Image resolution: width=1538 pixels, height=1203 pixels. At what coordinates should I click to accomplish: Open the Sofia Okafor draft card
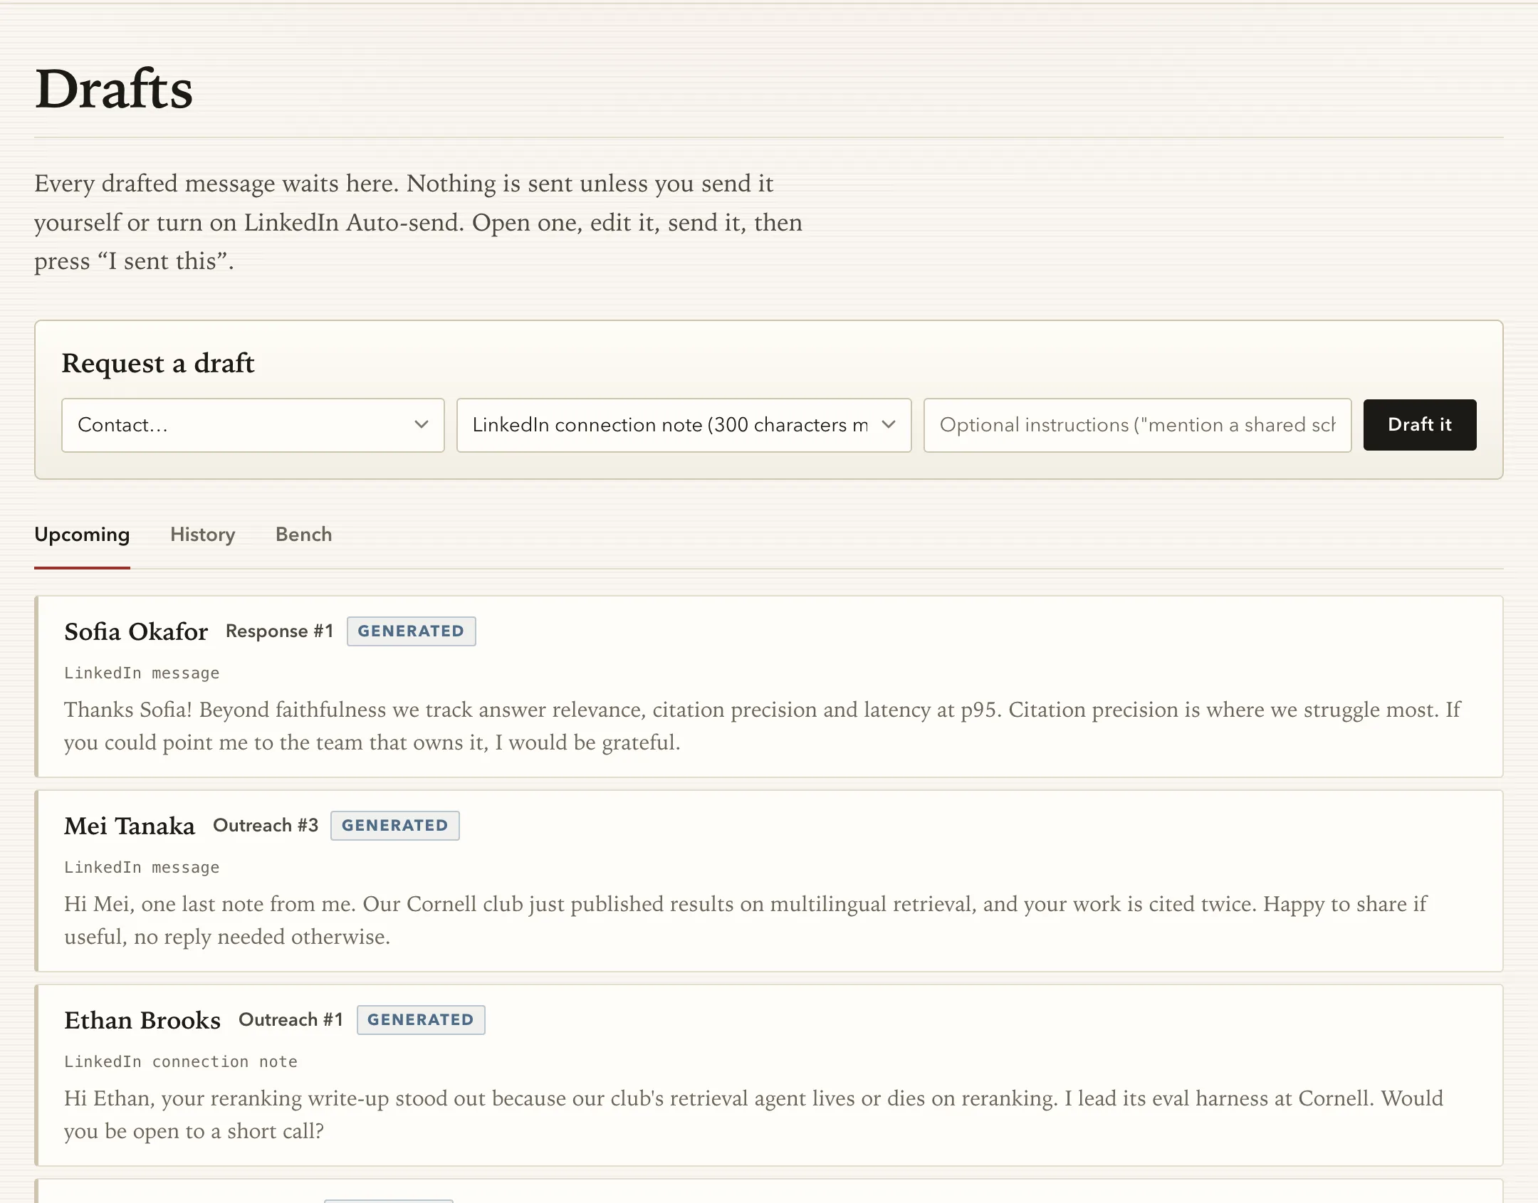769,687
